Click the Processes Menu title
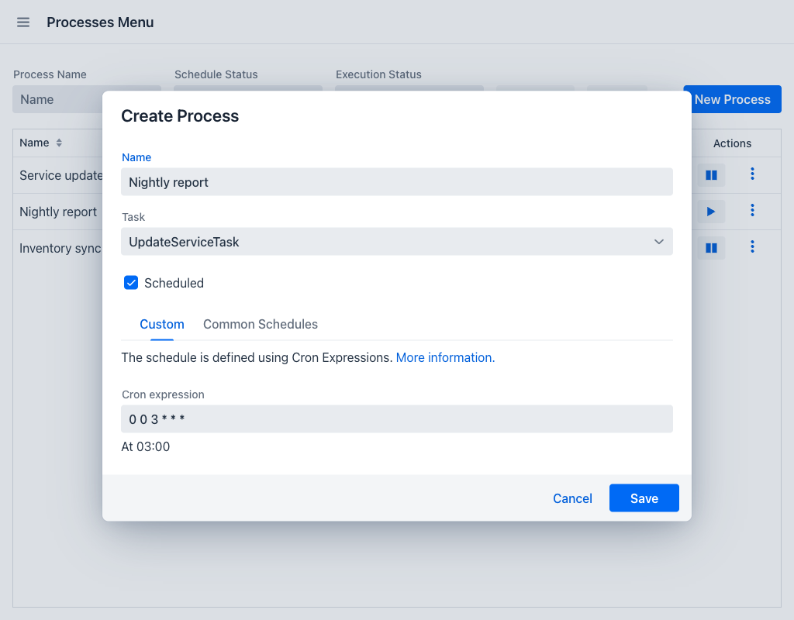 pyautogui.click(x=100, y=22)
